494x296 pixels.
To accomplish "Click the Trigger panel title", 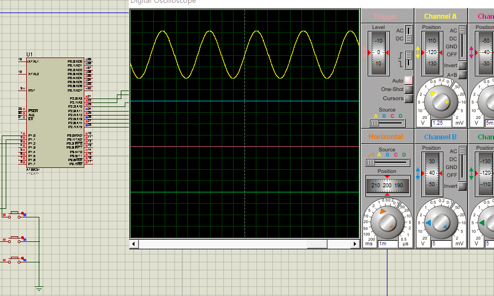I will (385, 17).
